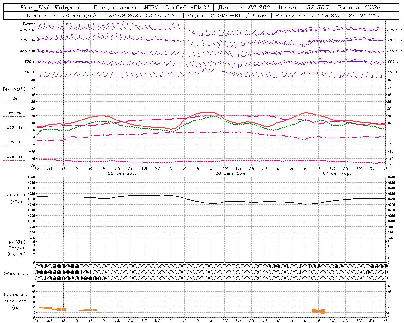
Task: Click the Ветер wind section label
Action: (x=29, y=24)
